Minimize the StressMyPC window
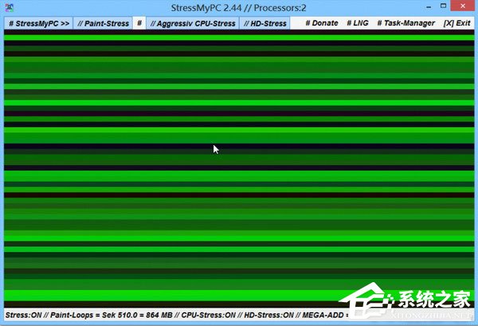Image resolution: width=478 pixels, height=326 pixels. pos(429,6)
